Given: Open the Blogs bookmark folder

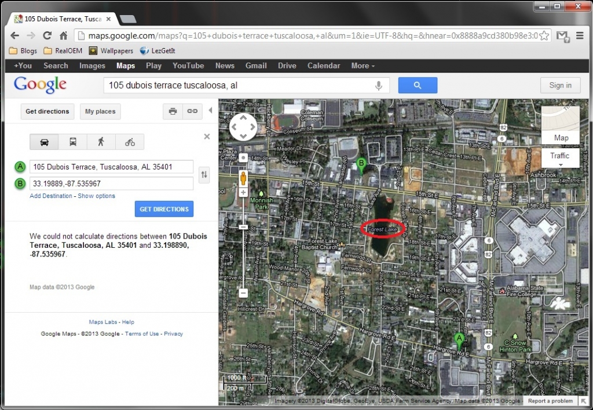Looking at the screenshot, I should click(x=23, y=51).
